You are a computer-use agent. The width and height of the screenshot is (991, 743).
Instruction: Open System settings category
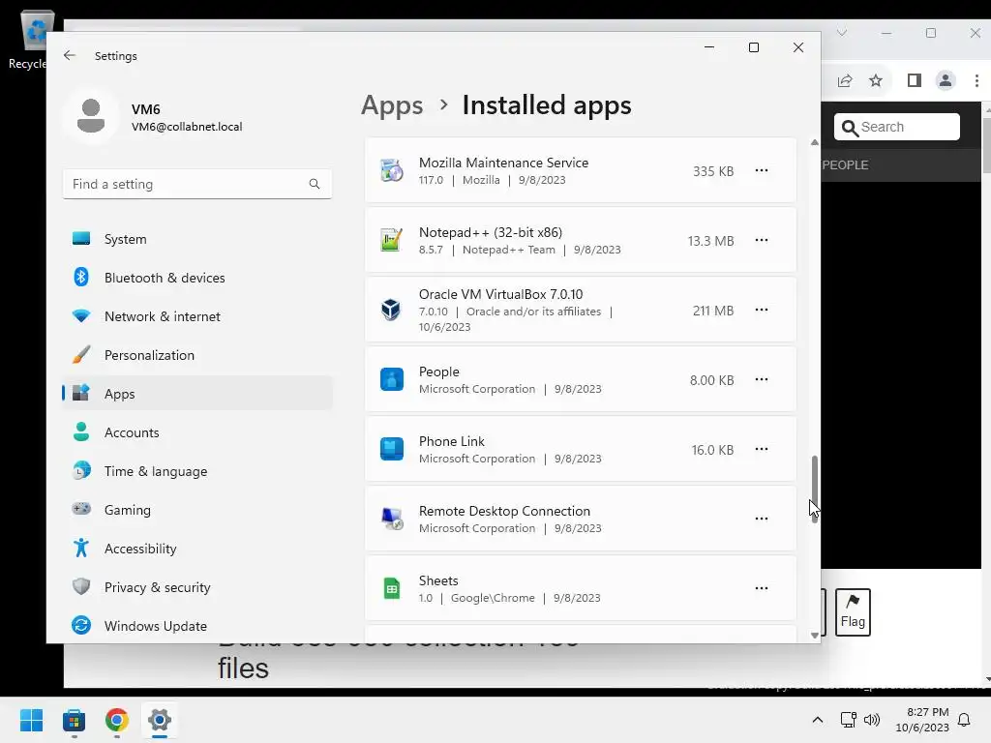point(197,239)
